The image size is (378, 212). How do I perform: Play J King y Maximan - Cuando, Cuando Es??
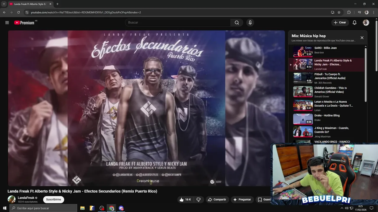pyautogui.click(x=327, y=132)
